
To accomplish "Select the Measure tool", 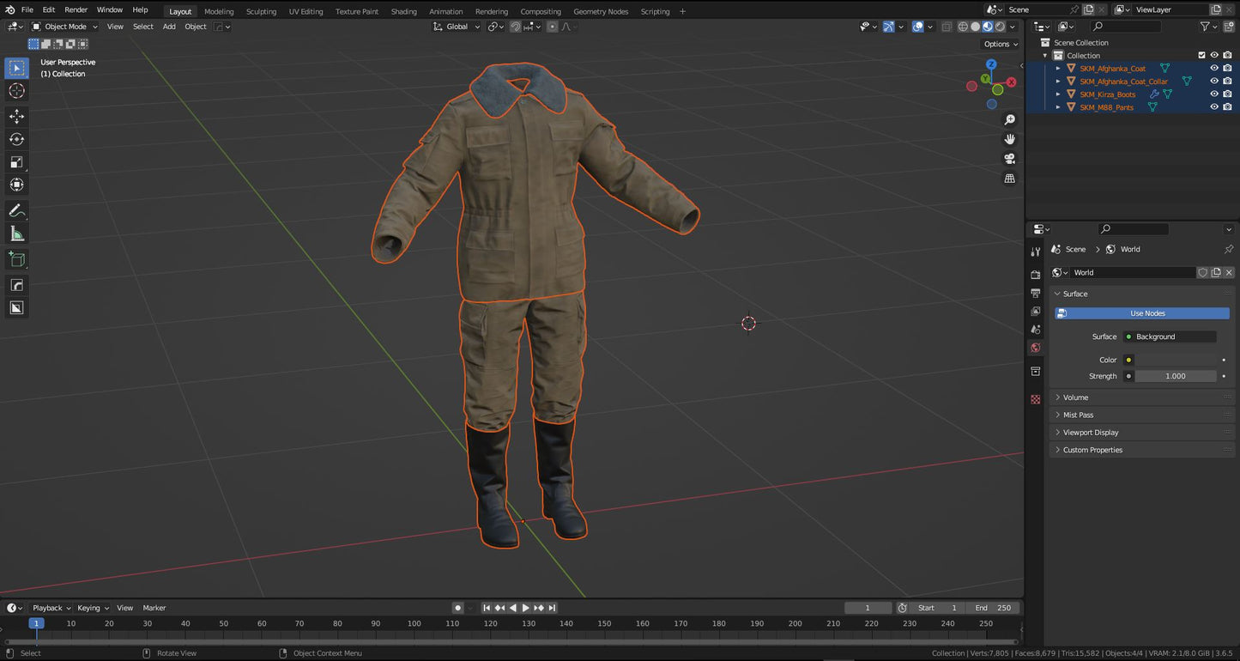I will coord(16,233).
